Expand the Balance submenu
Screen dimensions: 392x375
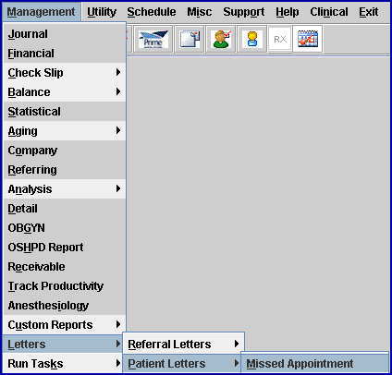(65, 92)
